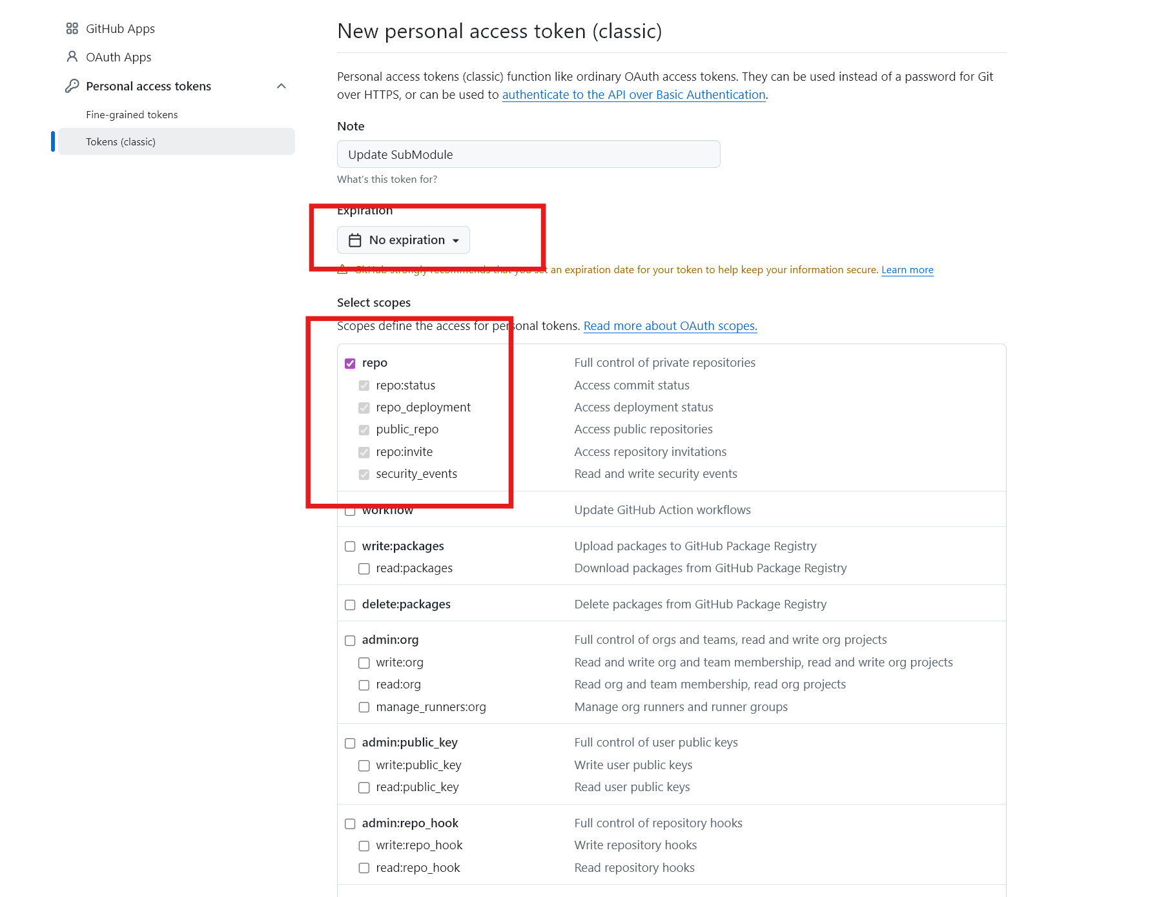Click the Learn more expiration link
The height and width of the screenshot is (897, 1159).
tap(907, 270)
